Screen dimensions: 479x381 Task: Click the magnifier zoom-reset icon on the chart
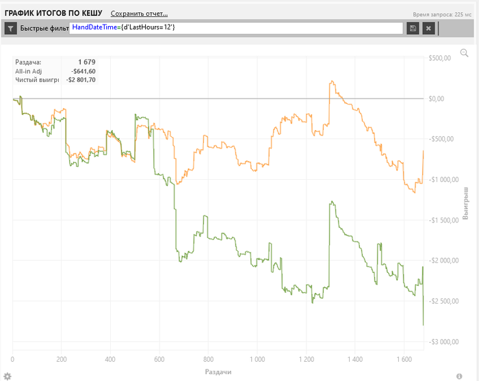(x=464, y=53)
